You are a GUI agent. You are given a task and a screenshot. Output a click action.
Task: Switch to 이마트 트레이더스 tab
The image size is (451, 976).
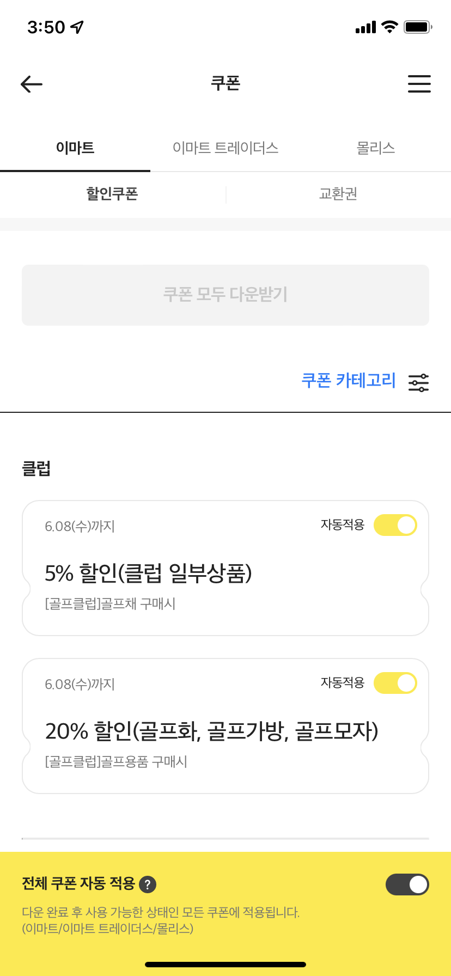pos(225,148)
